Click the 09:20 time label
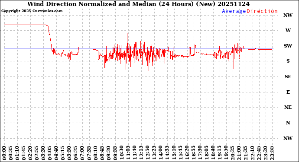The width and height of the screenshot is (299, 162). pos(108,153)
